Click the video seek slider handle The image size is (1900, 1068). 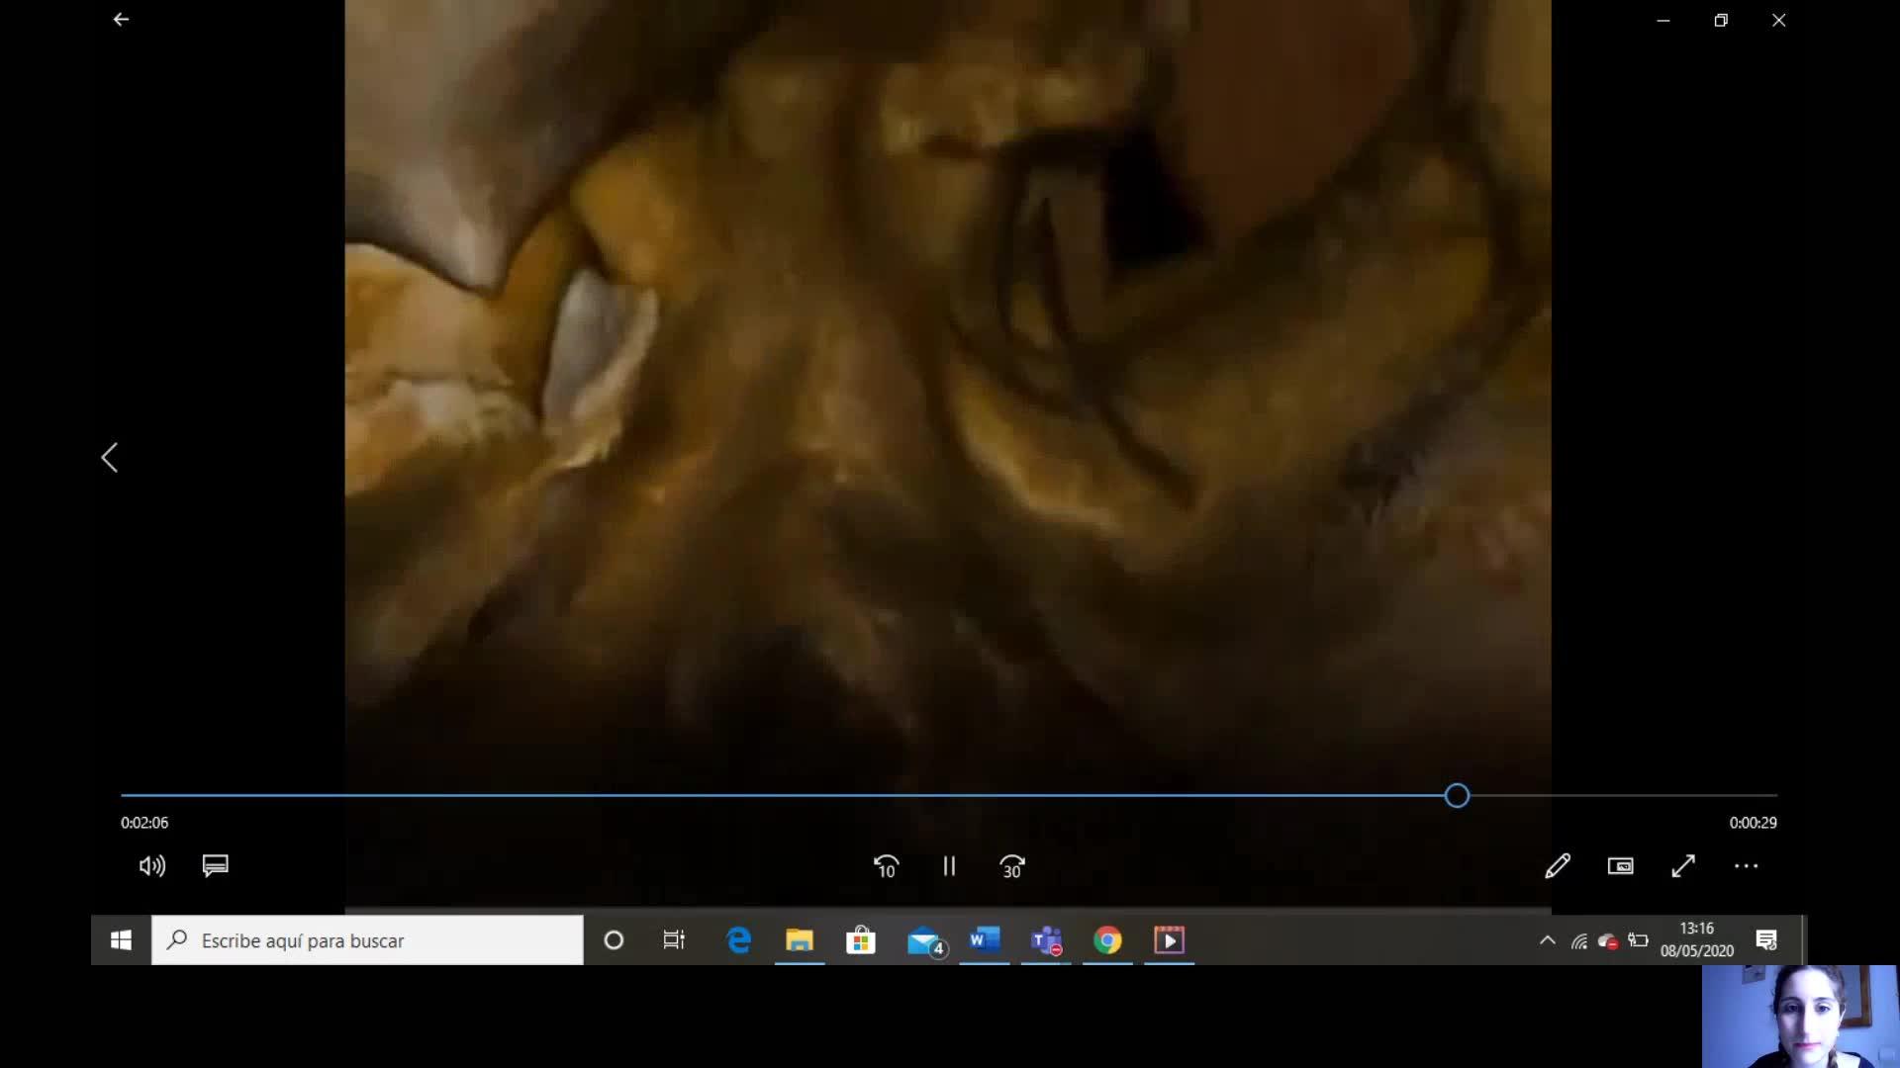tap(1457, 796)
